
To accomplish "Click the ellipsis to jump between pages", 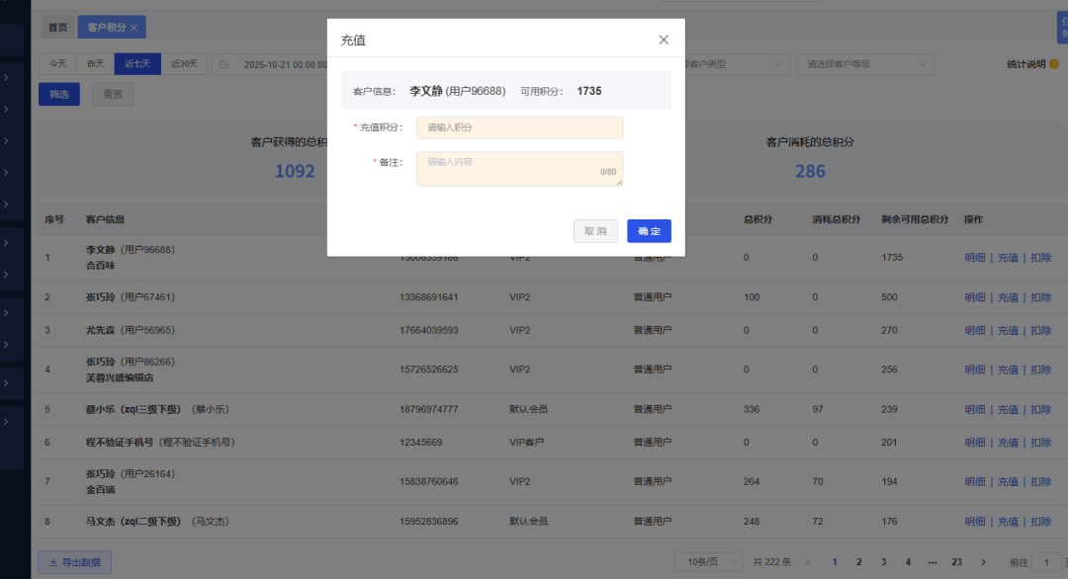I will pos(932,561).
